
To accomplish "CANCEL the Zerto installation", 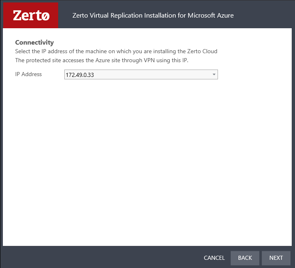I will tap(214, 258).
